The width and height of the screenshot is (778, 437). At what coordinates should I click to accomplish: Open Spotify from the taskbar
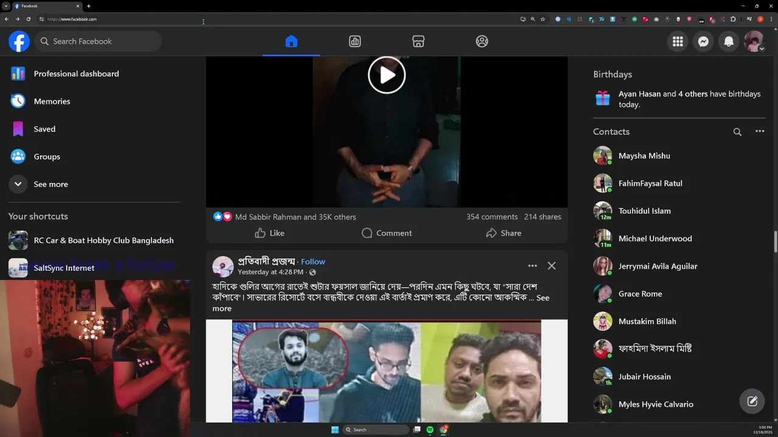[430, 430]
